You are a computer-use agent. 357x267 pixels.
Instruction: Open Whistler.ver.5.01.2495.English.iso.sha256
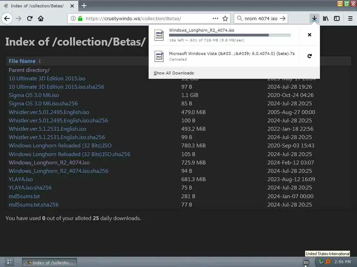[x=58, y=120]
